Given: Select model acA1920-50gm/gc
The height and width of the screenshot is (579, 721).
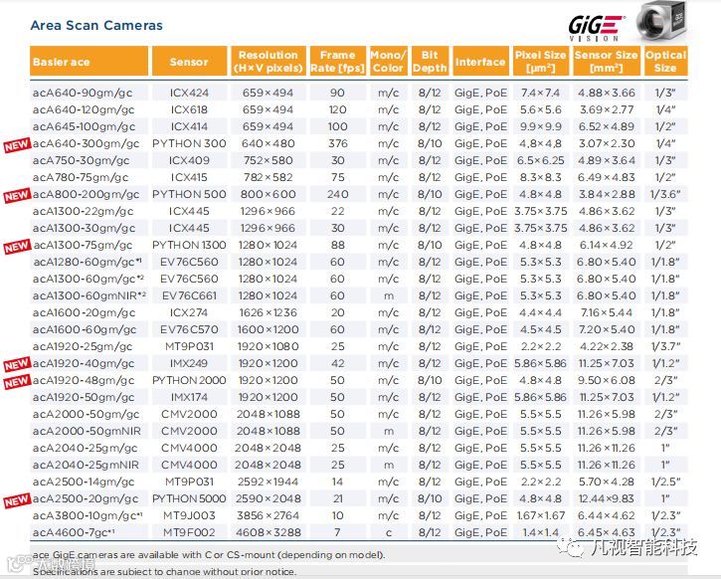Looking at the screenshot, I should coord(84,397).
